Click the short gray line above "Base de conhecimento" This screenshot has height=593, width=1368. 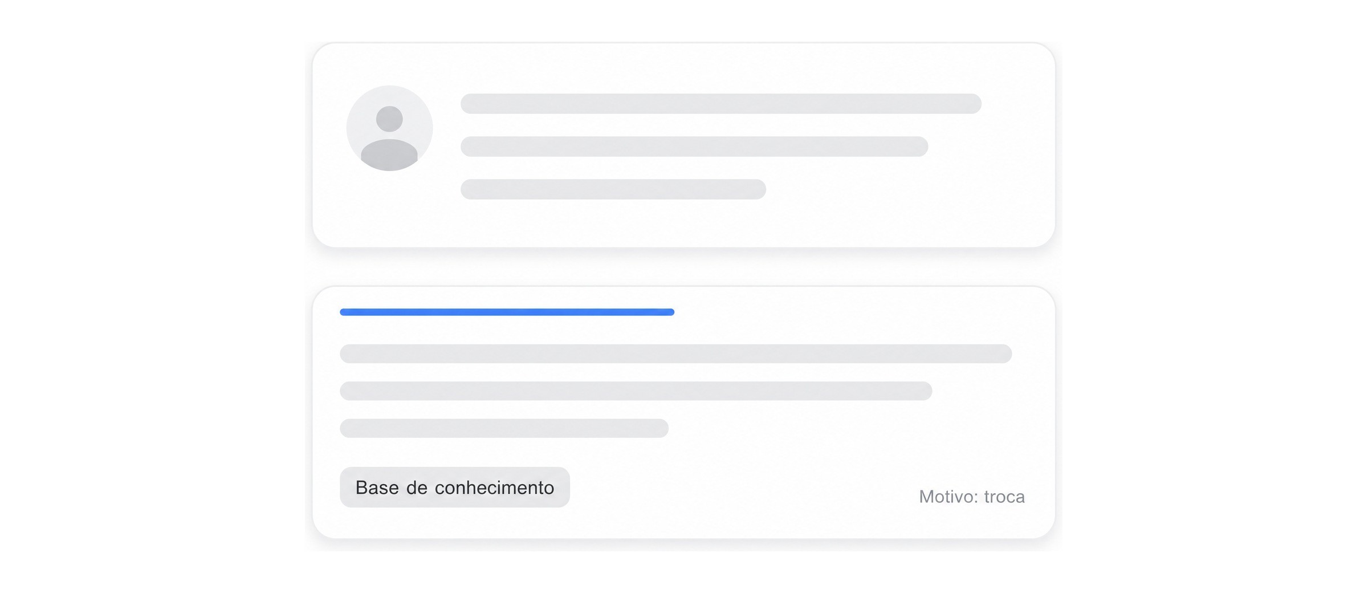click(504, 428)
